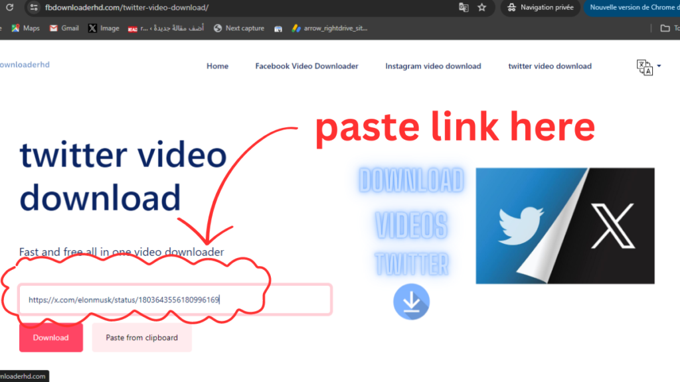This screenshot has width=680, height=382.
Task: Click the site language translate icon
Action: tap(644, 68)
